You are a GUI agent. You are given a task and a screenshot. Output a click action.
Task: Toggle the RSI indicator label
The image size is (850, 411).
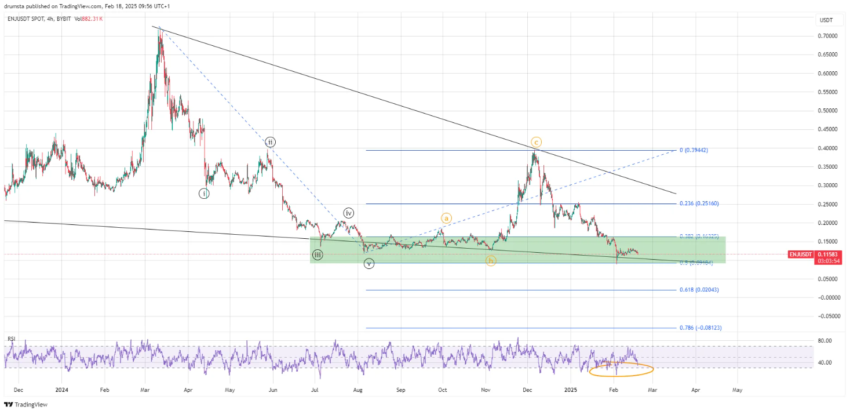pyautogui.click(x=12, y=339)
